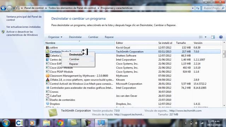
Task: Click 'Jos van den Oever' editor cell
Action: [126, 96]
